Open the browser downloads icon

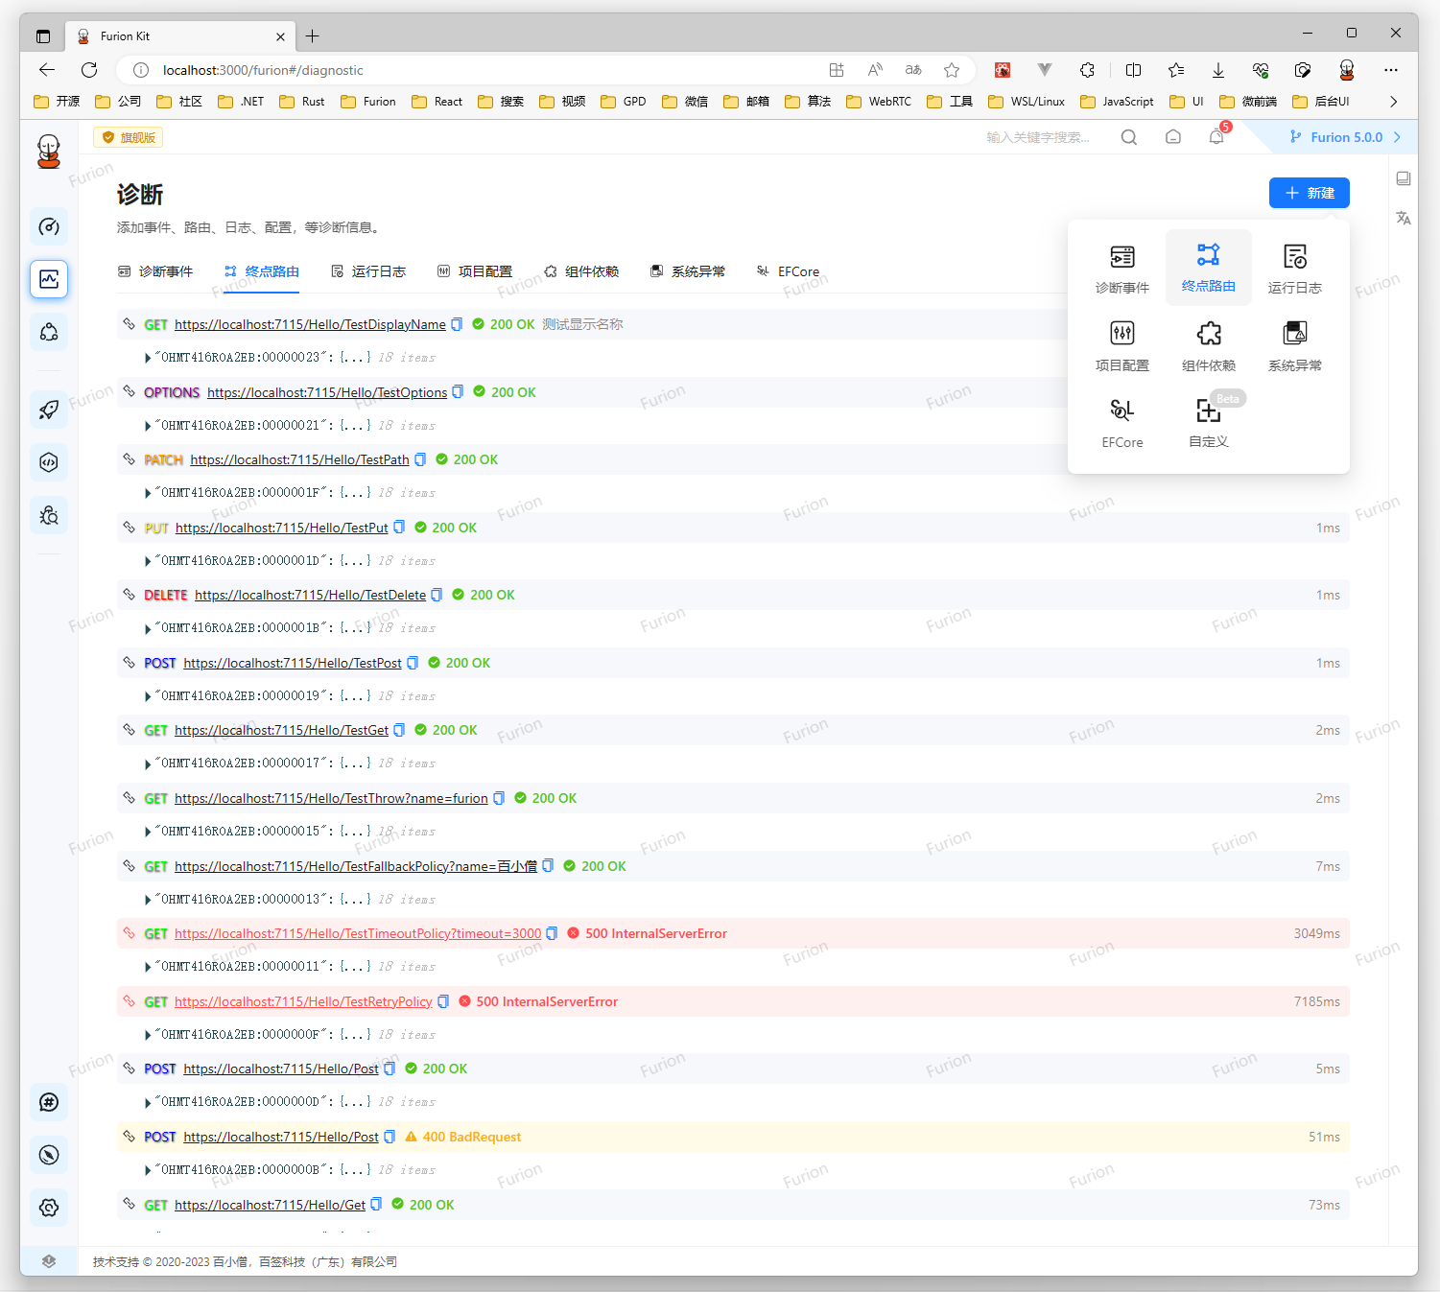(x=1217, y=69)
